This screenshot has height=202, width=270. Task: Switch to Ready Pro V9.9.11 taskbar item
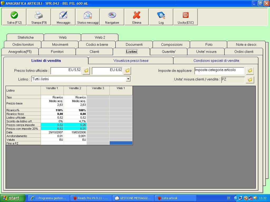(x=91, y=198)
